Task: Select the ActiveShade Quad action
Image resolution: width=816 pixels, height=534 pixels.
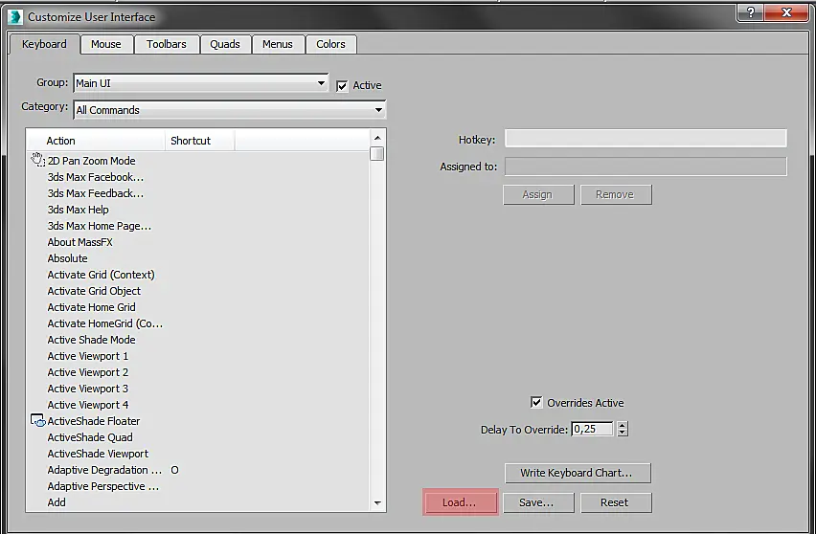Action: [x=90, y=437]
